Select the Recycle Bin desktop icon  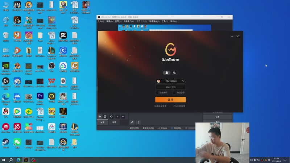6,37
